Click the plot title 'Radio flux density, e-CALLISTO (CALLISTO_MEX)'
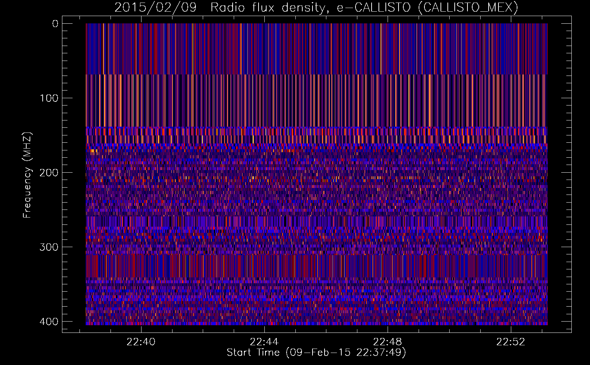This screenshot has width=590, height=365. [x=364, y=7]
